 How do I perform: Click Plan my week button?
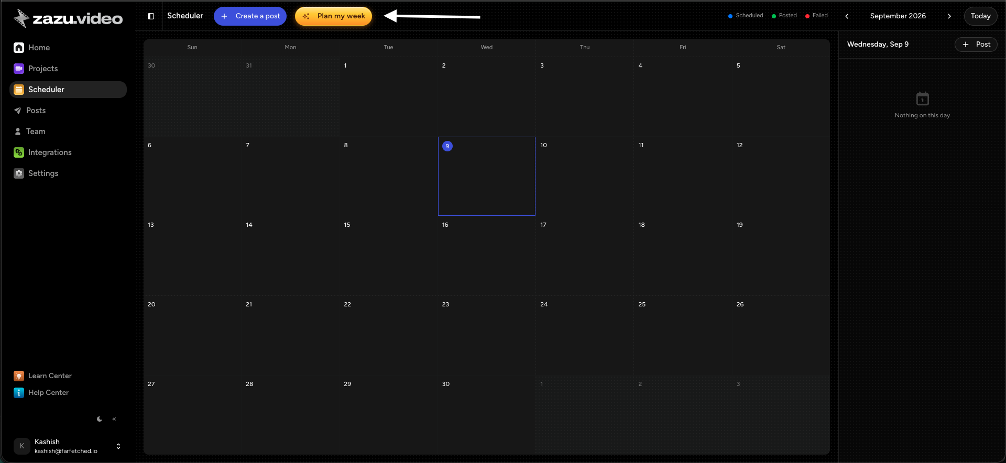coord(333,16)
